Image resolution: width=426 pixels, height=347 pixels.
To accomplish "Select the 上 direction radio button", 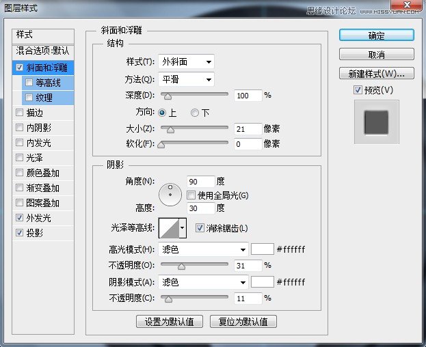I will tap(162, 113).
